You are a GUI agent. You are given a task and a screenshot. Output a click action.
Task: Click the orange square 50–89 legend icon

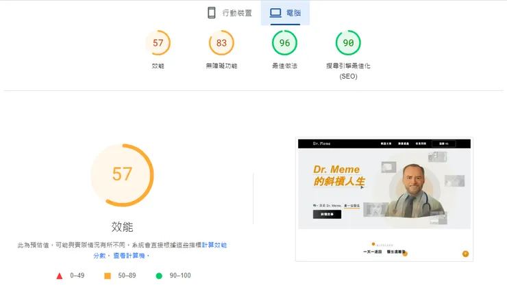click(108, 275)
